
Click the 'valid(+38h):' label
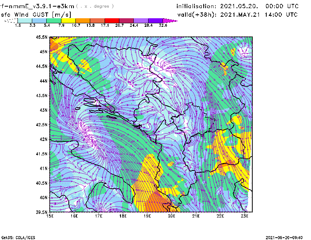click(x=197, y=15)
